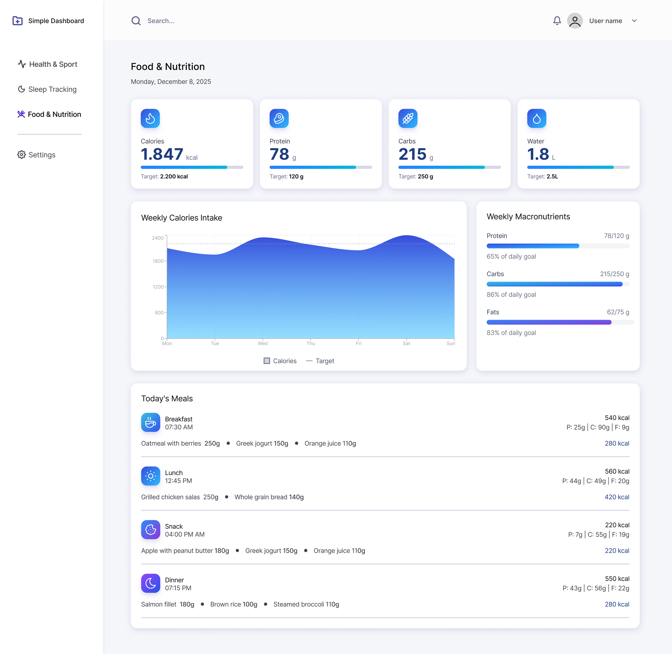The image size is (672, 654).
Task: Click the Simple Dashboard logo link
Action: pyautogui.click(x=48, y=21)
